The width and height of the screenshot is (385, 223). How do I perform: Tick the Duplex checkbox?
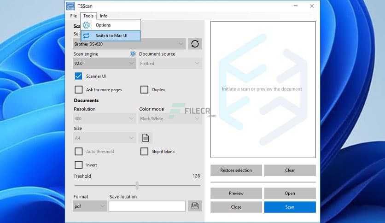144,90
